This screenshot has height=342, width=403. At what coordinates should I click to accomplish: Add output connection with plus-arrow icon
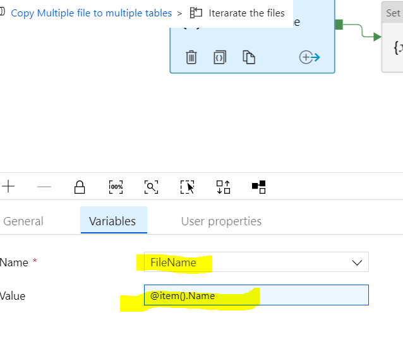click(310, 57)
